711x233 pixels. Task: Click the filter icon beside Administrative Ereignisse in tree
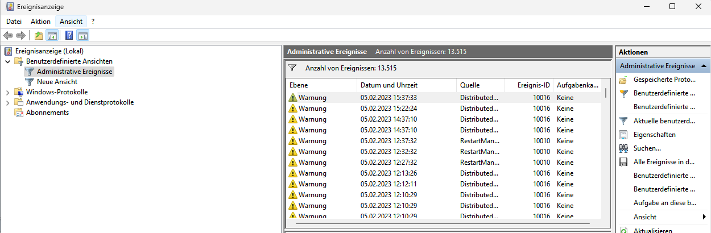click(30, 72)
